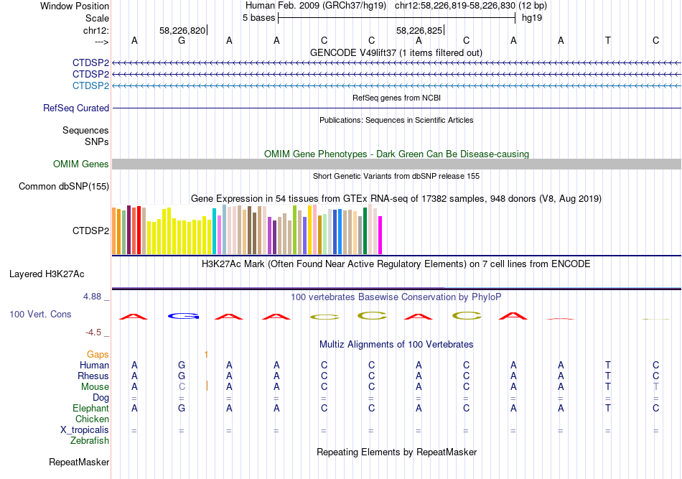This screenshot has height=479, width=682.
Task: Click the 4.88 PhyloP scale maximum
Action: [92, 297]
